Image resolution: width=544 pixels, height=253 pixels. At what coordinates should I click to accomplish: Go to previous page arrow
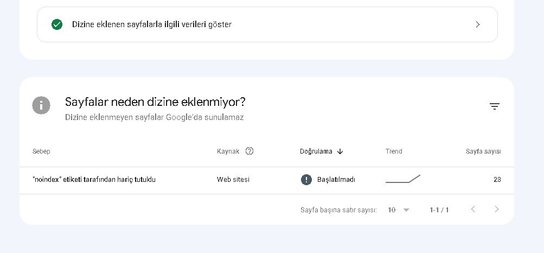[472, 209]
